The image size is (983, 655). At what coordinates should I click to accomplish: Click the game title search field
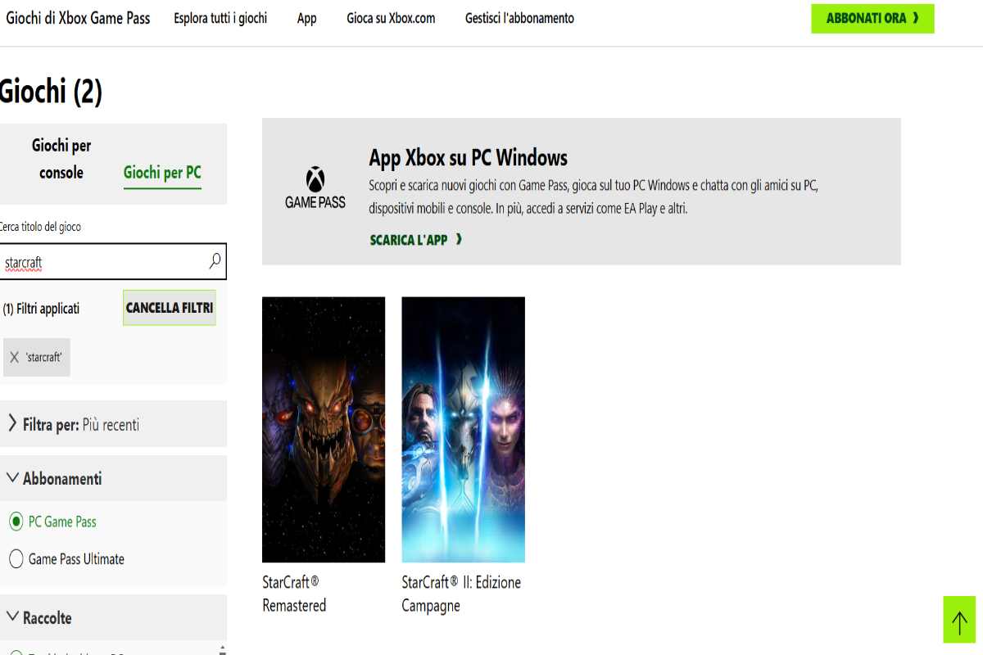[x=102, y=262]
